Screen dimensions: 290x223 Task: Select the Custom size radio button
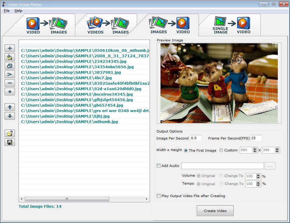(x=221, y=150)
